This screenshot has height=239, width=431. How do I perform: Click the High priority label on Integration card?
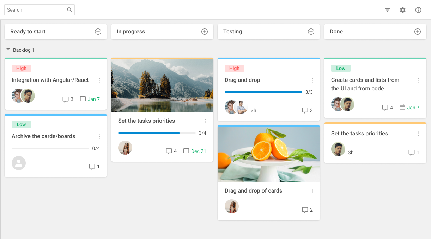pos(21,68)
